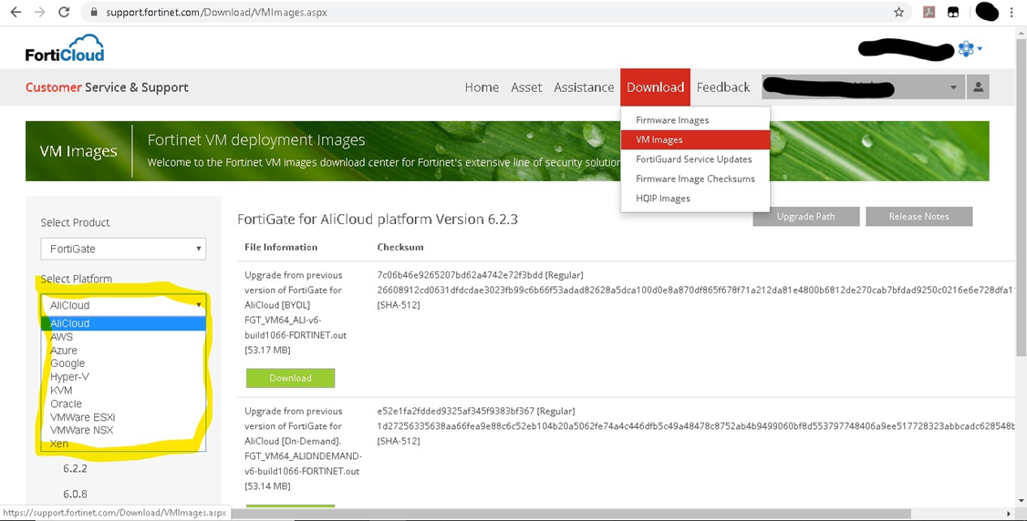This screenshot has width=1027, height=521.
Task: Open the Home menu item
Action: (482, 87)
